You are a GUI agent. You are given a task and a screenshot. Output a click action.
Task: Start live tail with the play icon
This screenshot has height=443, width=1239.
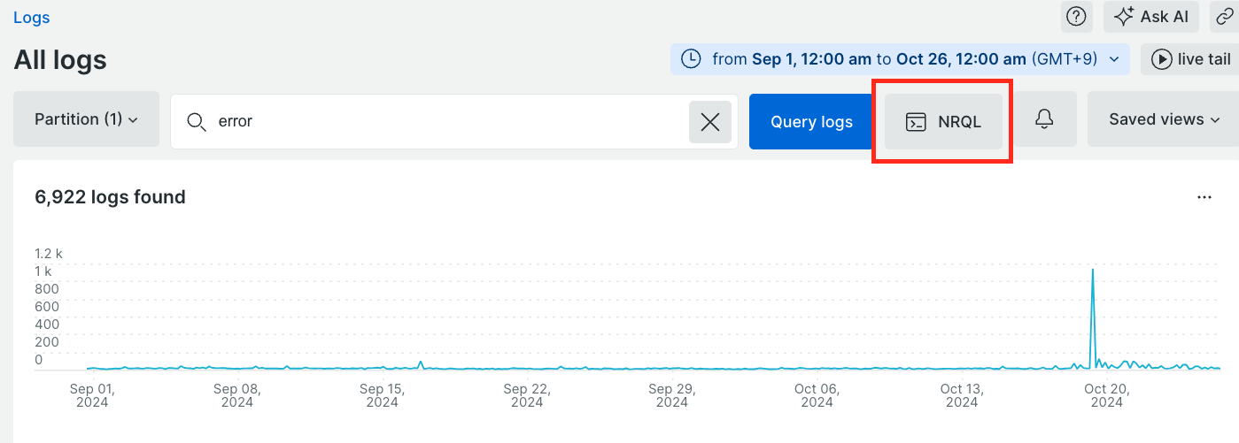[x=1161, y=59]
